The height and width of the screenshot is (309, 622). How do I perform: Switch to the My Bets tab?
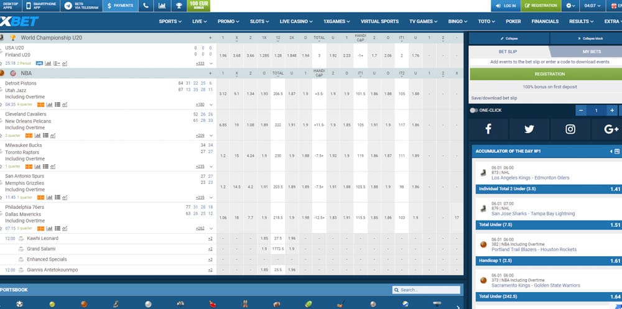pyautogui.click(x=591, y=52)
